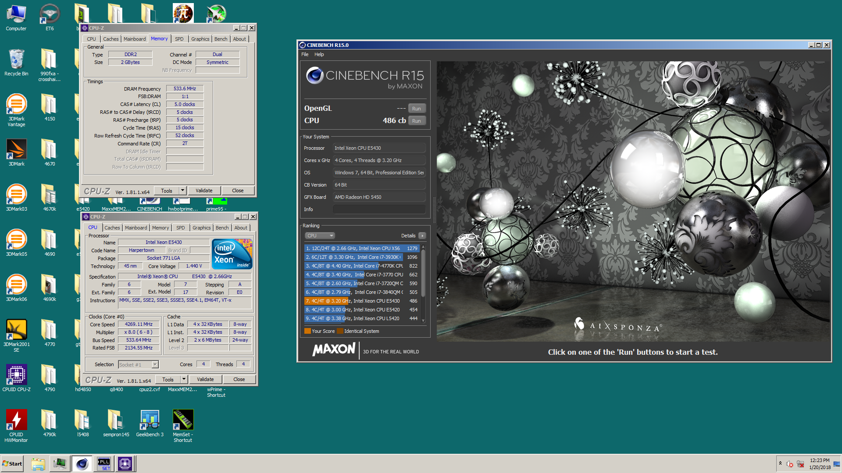The width and height of the screenshot is (842, 473).
Task: Open CPUID HWMonitor shortcut
Action: (16, 426)
